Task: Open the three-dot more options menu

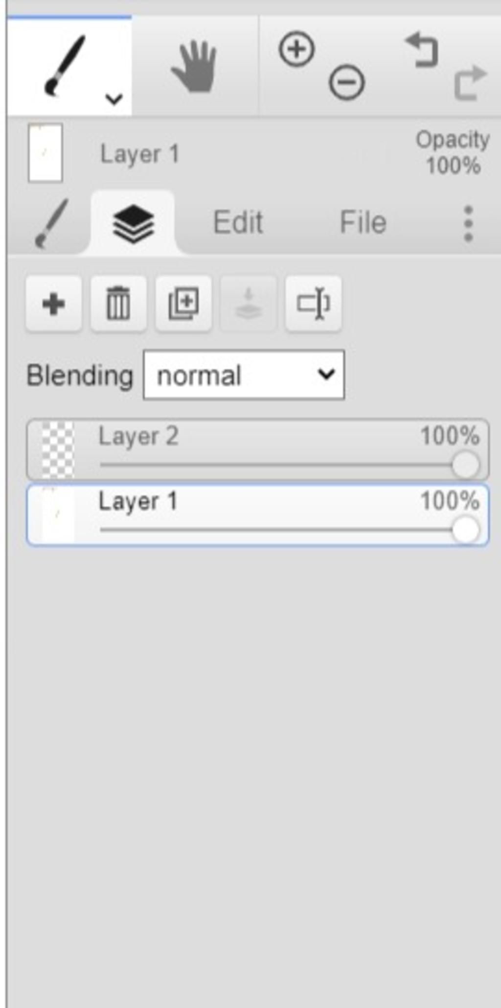Action: click(468, 224)
